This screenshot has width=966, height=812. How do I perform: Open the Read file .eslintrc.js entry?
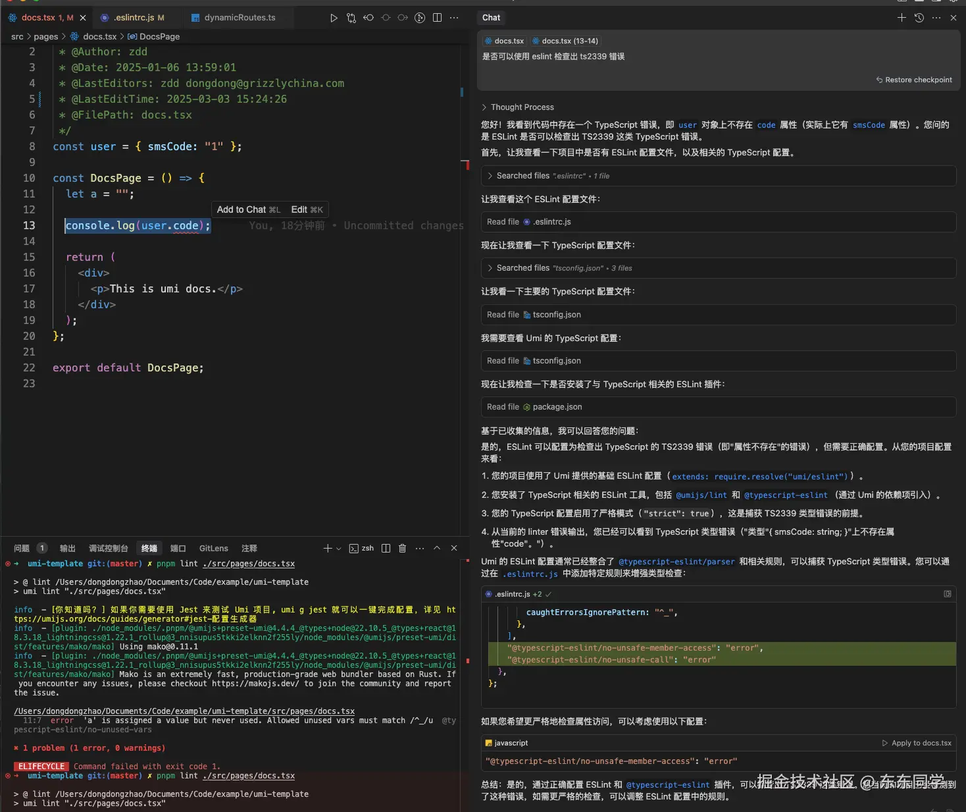pyautogui.click(x=719, y=222)
